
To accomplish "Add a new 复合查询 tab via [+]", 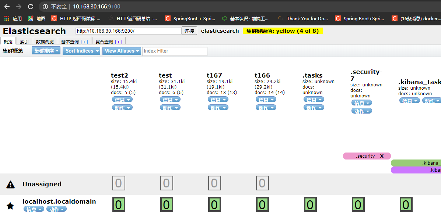I will (118, 42).
